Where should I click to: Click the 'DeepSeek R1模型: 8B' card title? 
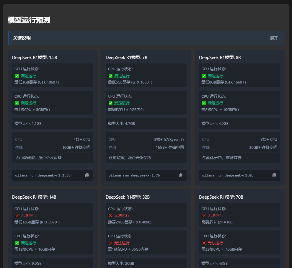[220, 58]
